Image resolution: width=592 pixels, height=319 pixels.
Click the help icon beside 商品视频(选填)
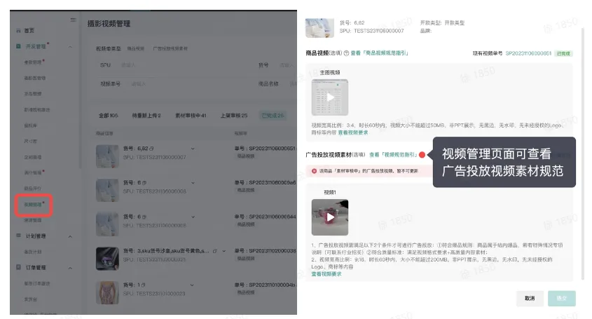click(x=346, y=53)
